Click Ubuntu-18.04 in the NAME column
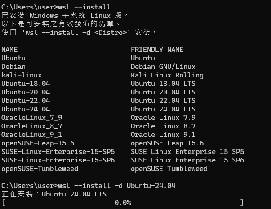This screenshot has height=209, width=271. tap(26, 84)
